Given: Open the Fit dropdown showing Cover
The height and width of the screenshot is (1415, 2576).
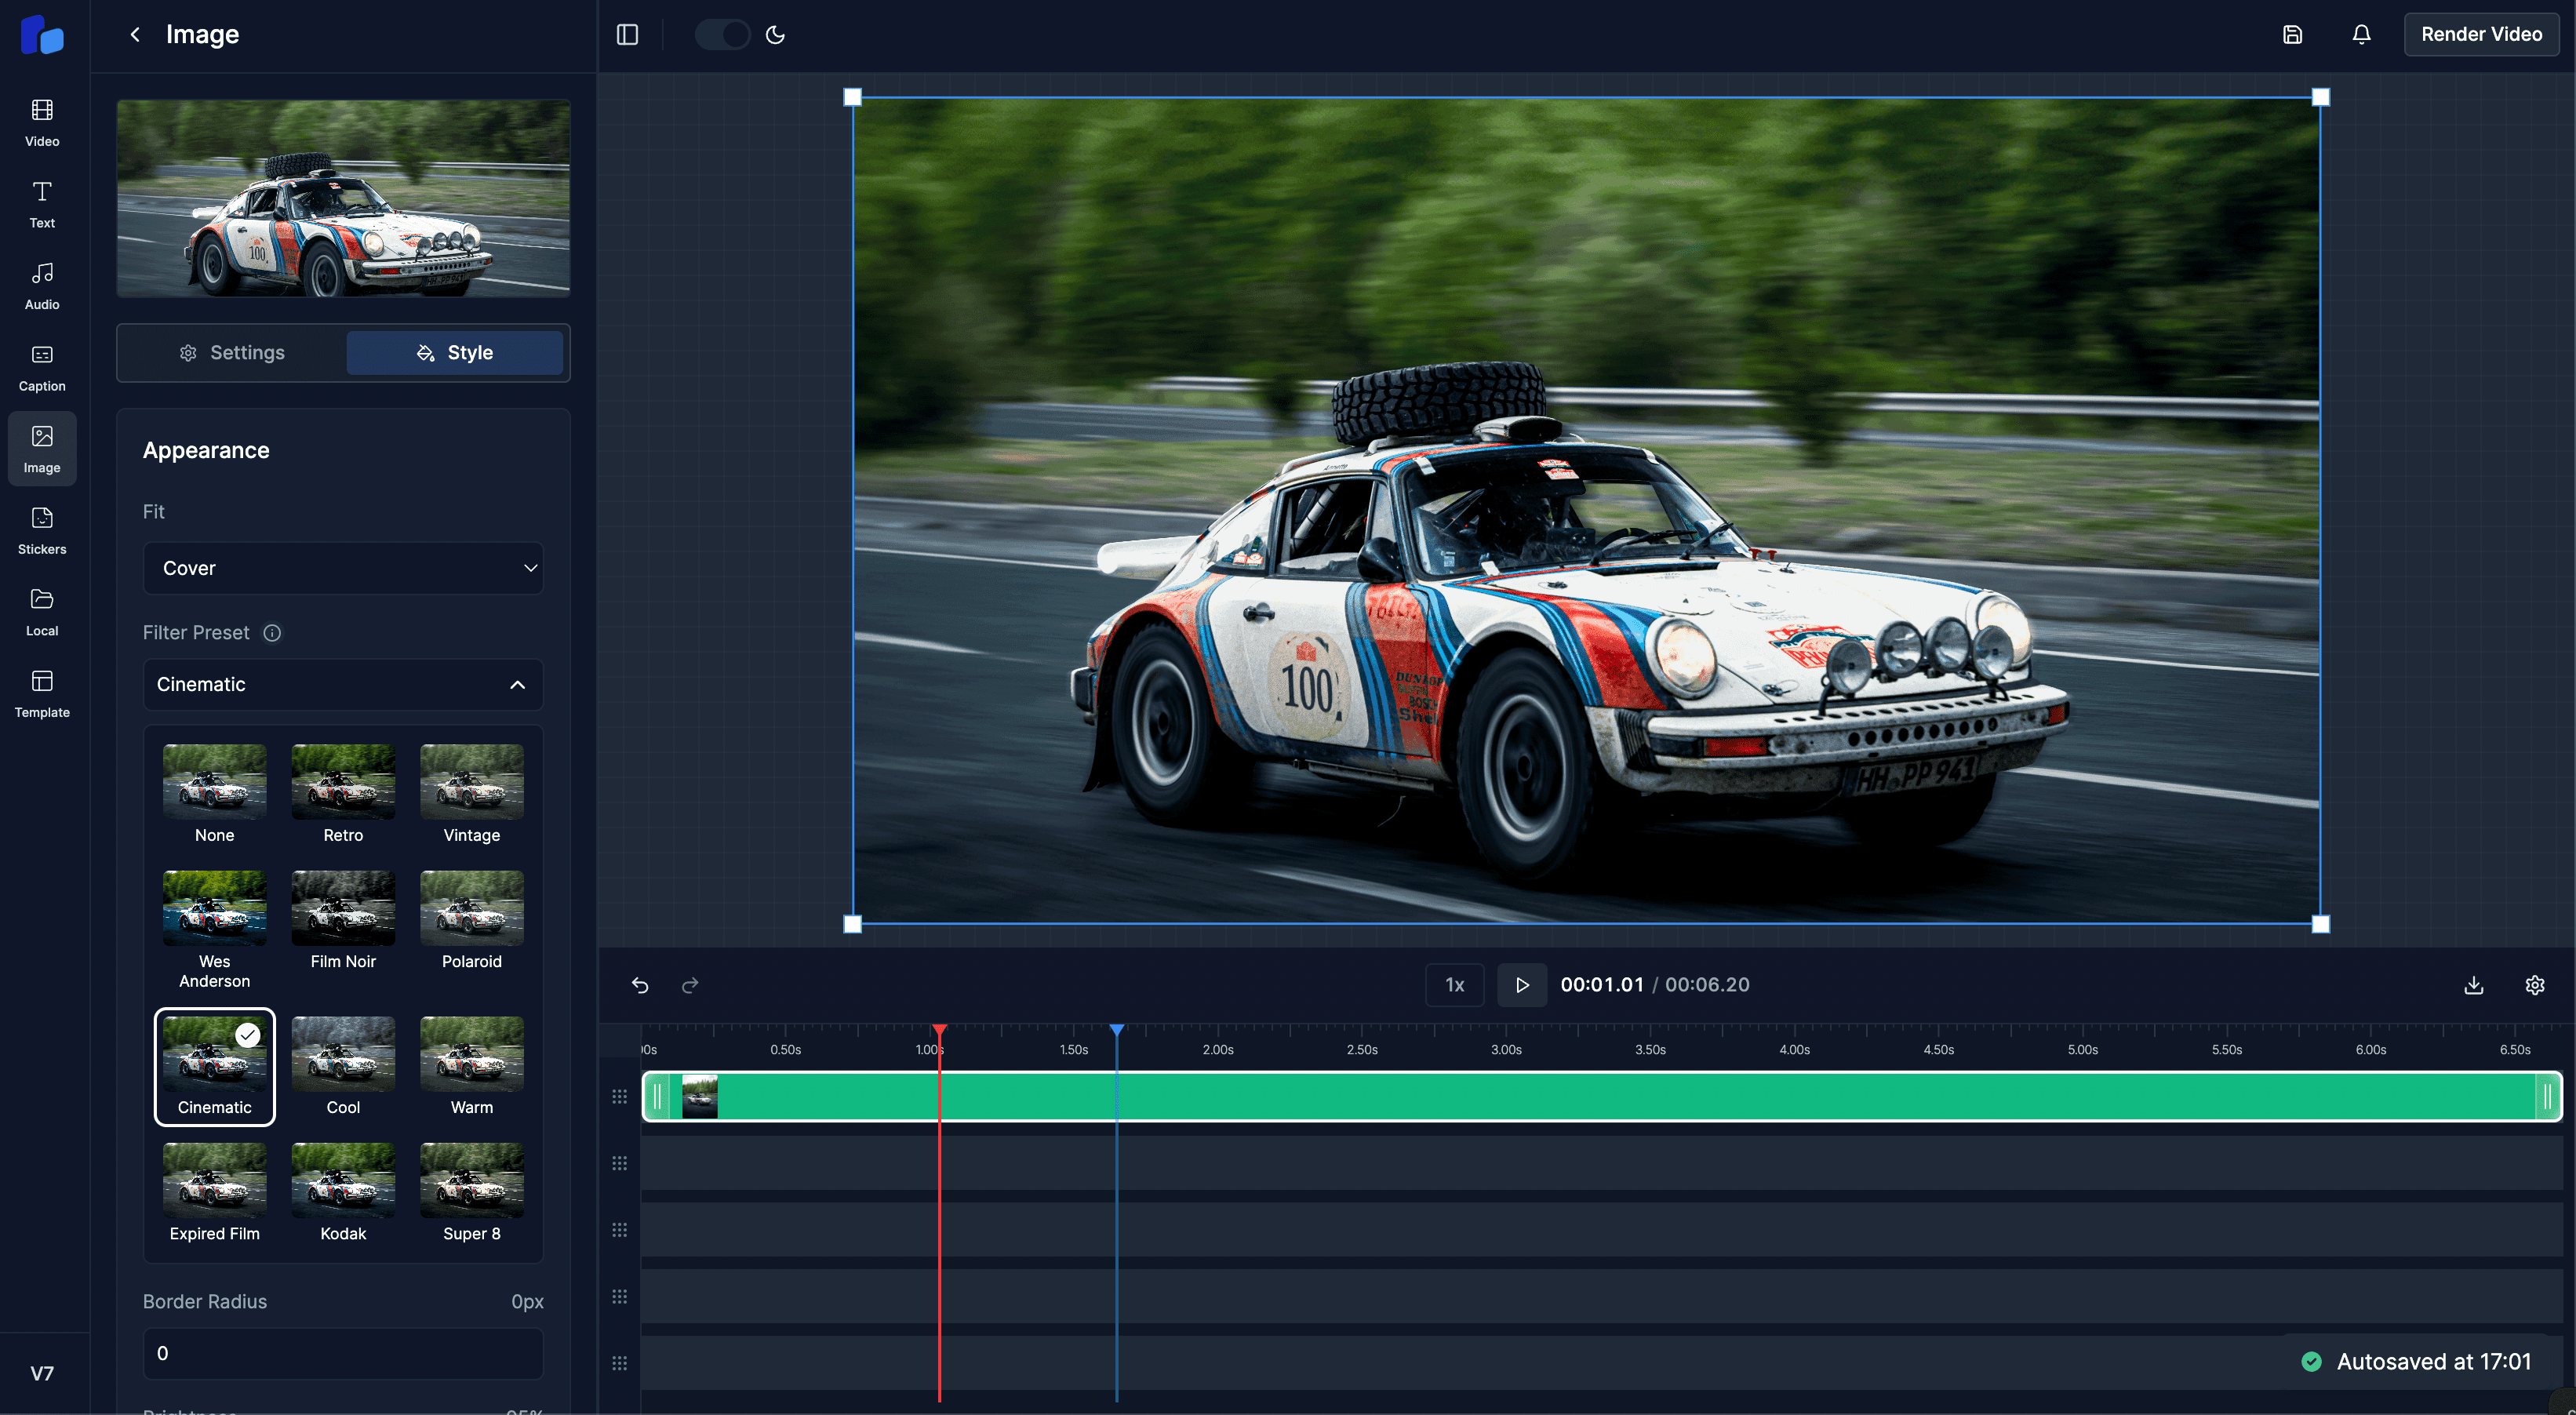Looking at the screenshot, I should (x=342, y=568).
